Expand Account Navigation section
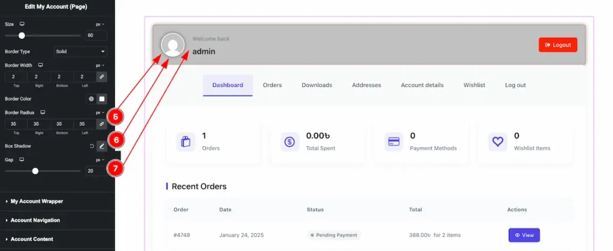The height and width of the screenshot is (251, 613). pos(35,220)
